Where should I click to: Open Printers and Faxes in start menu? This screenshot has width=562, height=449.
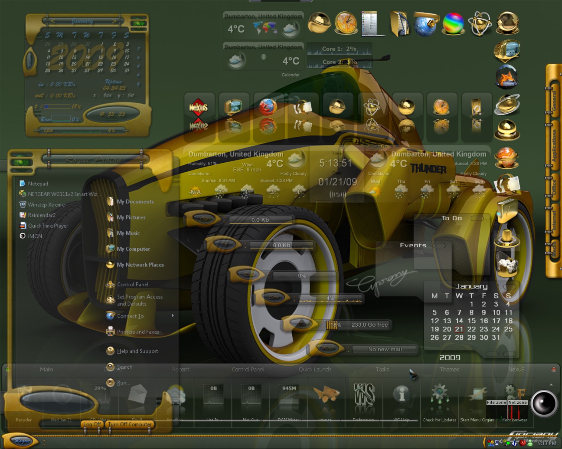(133, 332)
